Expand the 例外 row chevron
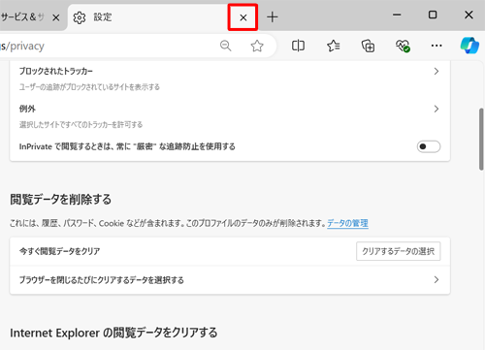485x350 pixels. (436, 109)
